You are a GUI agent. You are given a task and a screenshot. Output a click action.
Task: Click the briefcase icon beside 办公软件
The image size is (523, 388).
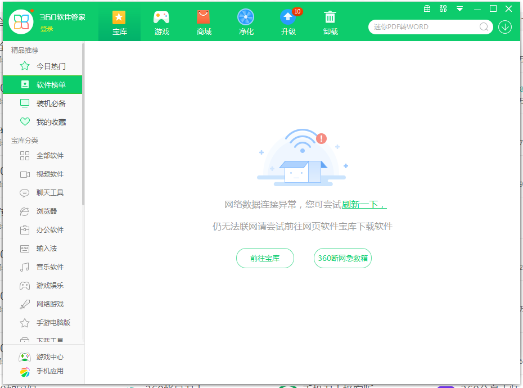click(25, 230)
